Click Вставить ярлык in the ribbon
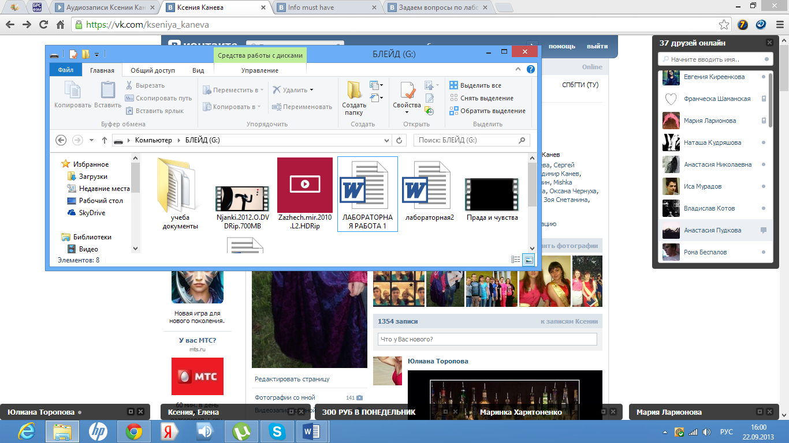Viewport: 789px width, 443px height. click(155, 111)
